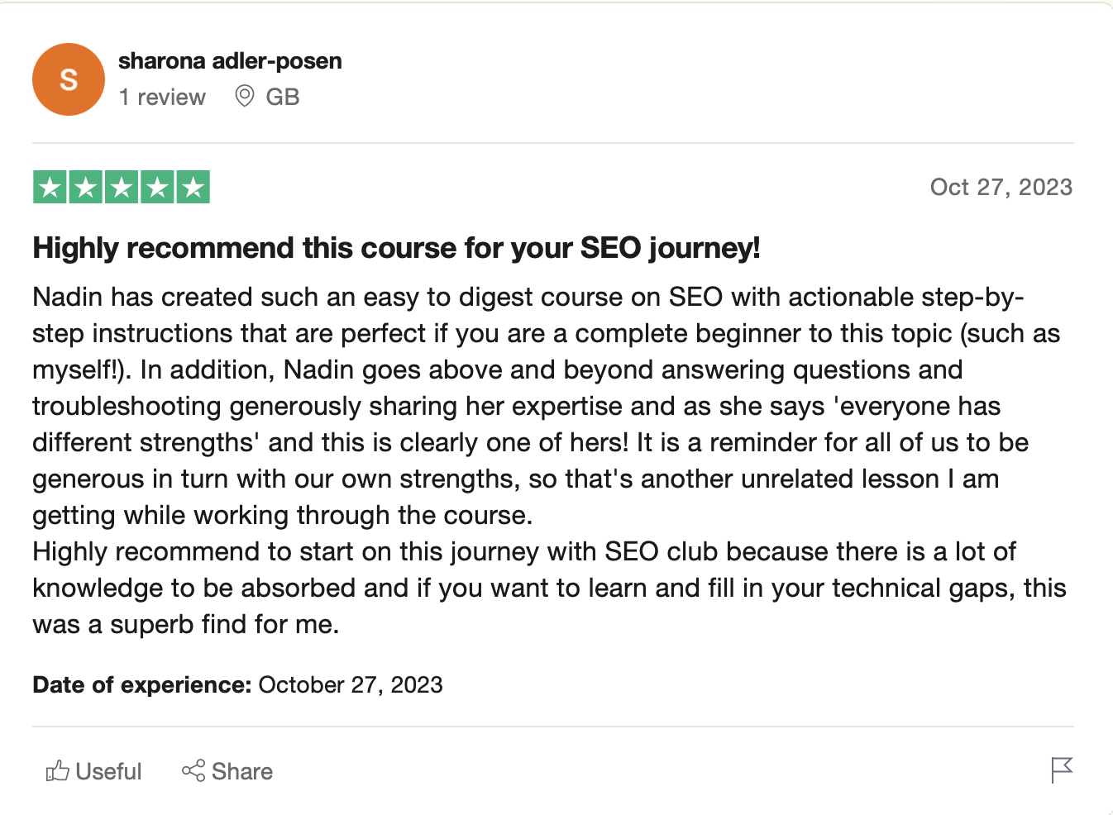Click the second green rating star
The width and height of the screenshot is (1113, 815).
pyautogui.click(x=86, y=188)
